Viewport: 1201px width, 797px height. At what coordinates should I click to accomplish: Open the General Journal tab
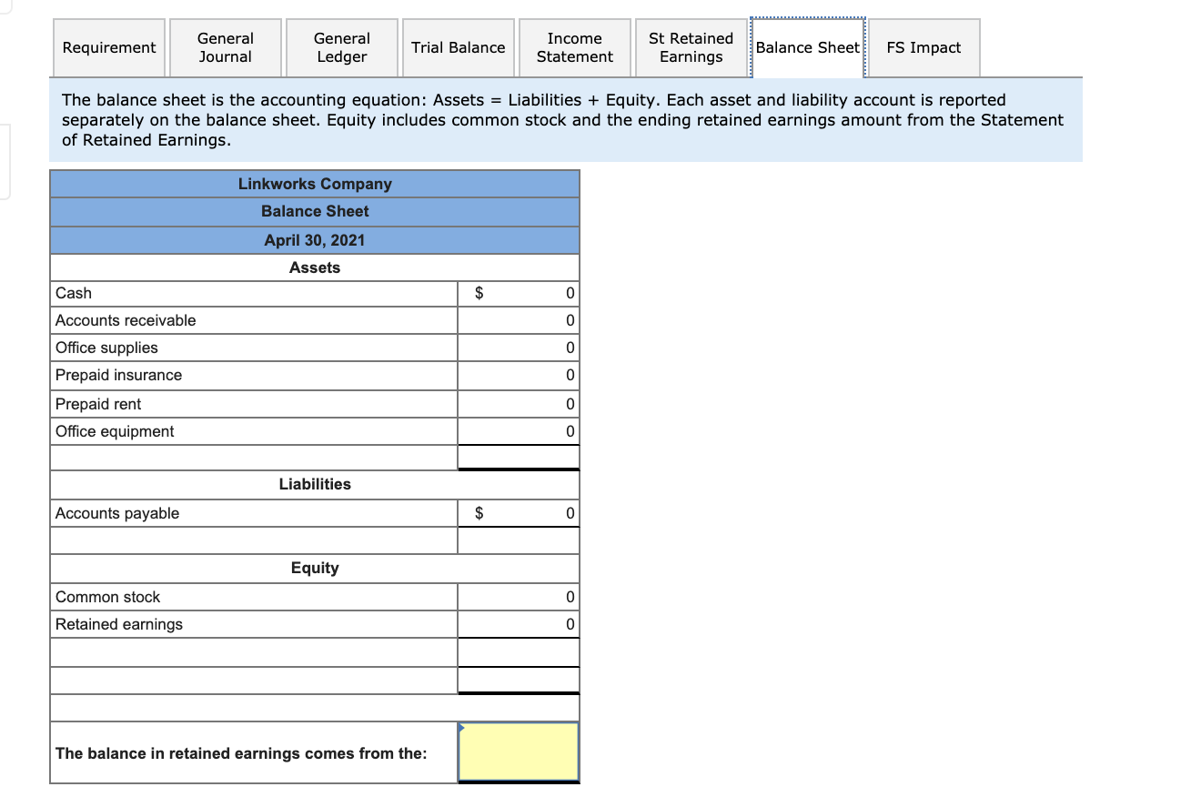pyautogui.click(x=225, y=47)
